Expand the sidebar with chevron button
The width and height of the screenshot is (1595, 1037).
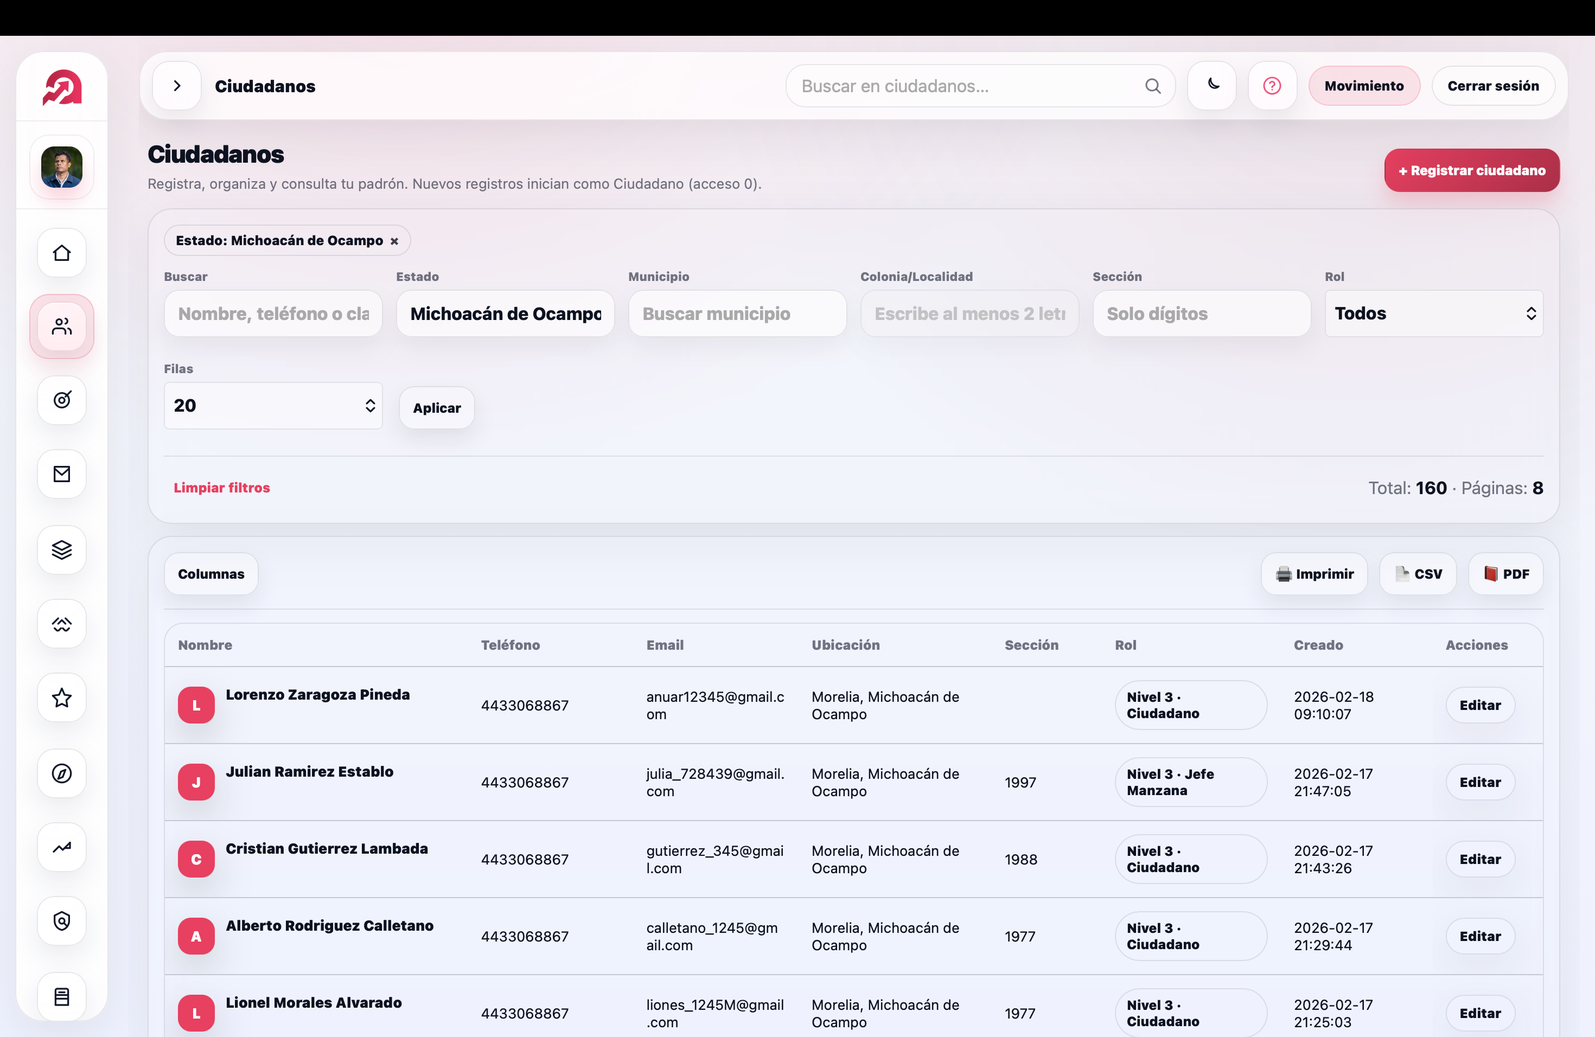click(177, 86)
